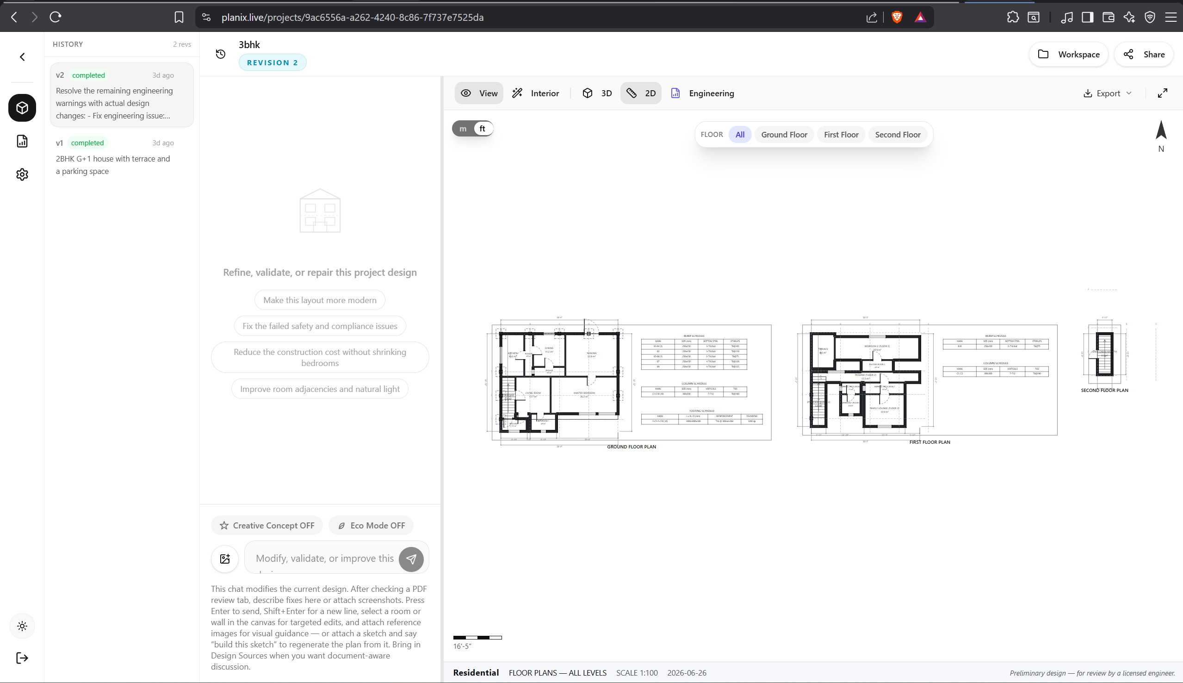
Task: Toggle light/dark theme sun icon
Action: 22,626
